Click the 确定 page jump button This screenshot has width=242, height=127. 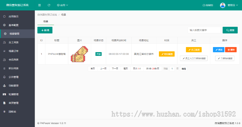(184, 69)
